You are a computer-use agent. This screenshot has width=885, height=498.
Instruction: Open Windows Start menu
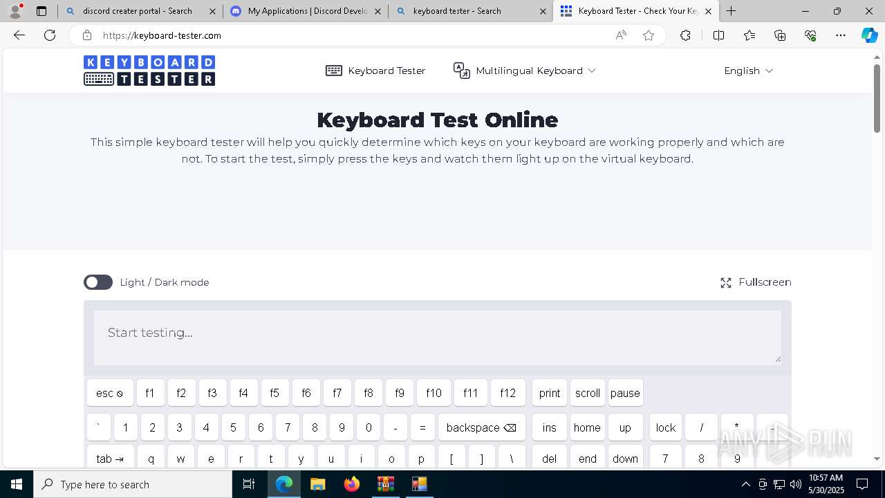(x=17, y=484)
